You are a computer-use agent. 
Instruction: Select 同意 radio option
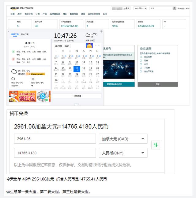[x=141, y=60]
